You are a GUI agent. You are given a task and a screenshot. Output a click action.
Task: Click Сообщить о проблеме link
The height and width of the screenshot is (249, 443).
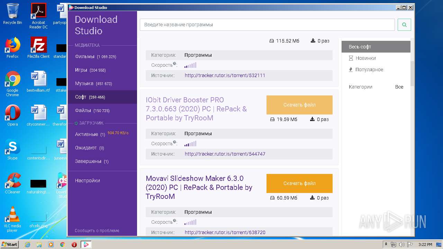[x=97, y=230]
